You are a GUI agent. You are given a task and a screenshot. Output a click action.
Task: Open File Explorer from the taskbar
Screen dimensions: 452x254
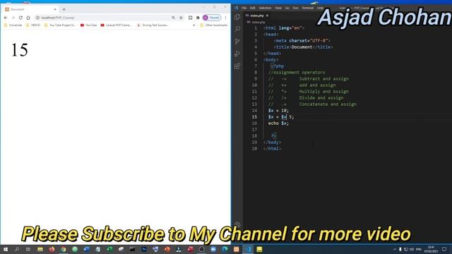coord(40,249)
